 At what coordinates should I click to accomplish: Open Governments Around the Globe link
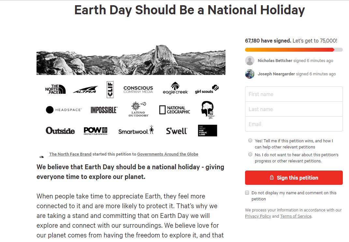167,154
